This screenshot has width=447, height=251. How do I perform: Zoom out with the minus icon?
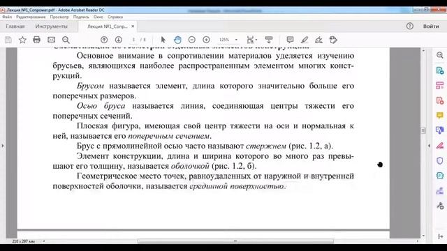coord(192,40)
